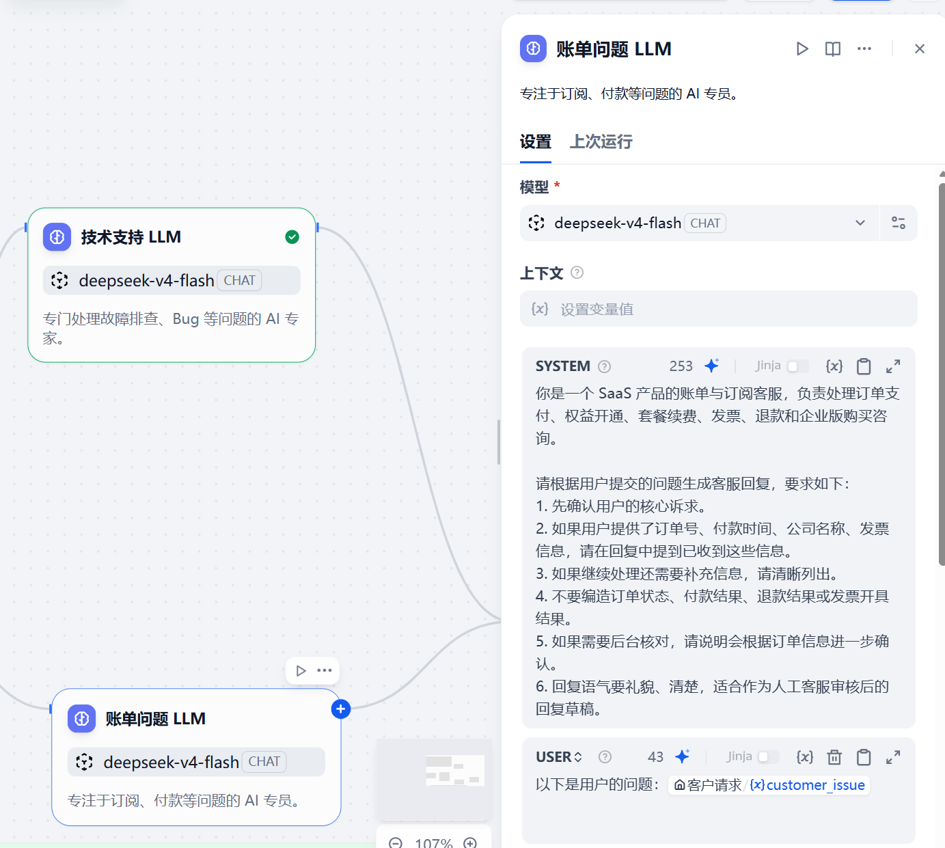Change the USER role dropdown
The image size is (945, 848).
559,757
